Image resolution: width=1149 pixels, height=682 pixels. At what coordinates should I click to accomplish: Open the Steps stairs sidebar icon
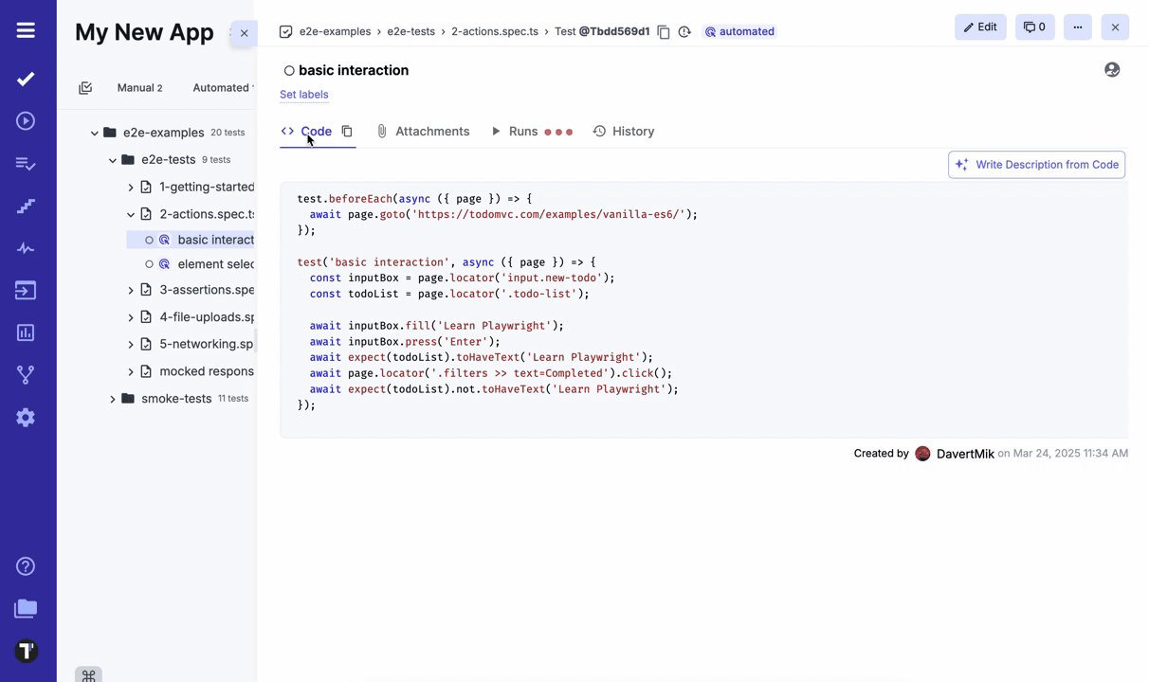click(x=26, y=206)
